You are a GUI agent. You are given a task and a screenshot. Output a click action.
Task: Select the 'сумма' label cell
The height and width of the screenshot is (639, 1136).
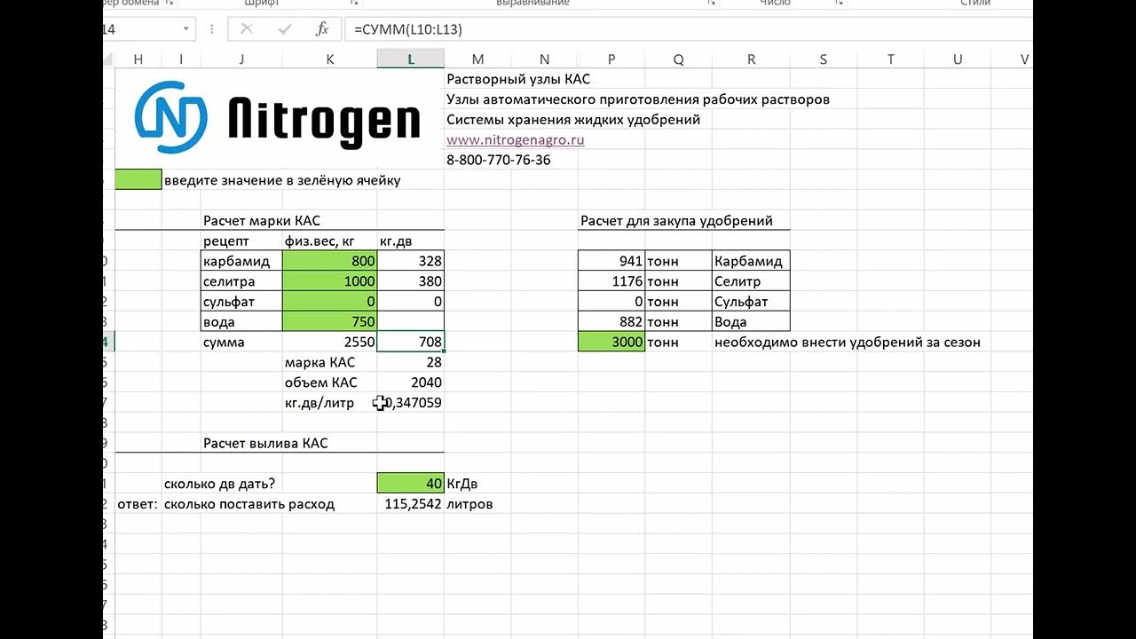(241, 342)
